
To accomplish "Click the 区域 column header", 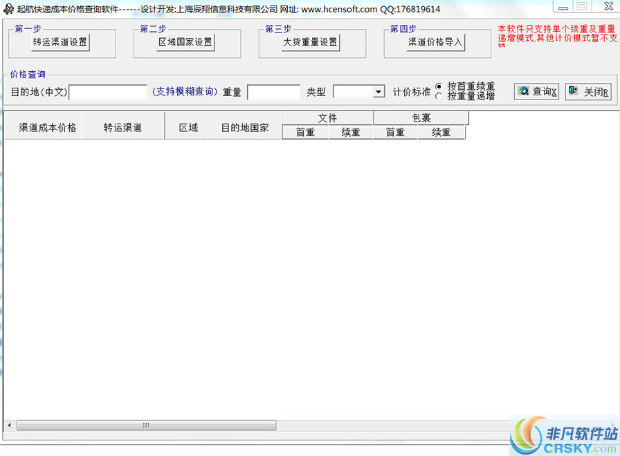I will tap(188, 128).
